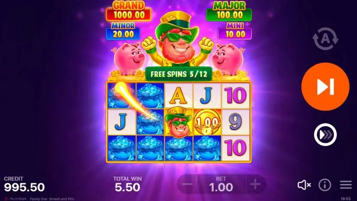Click the leprechaun symbol on the reels
The width and height of the screenshot is (357, 201).
tap(178, 123)
